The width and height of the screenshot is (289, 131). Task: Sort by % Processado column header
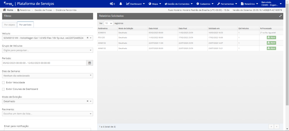[x=271, y=28]
